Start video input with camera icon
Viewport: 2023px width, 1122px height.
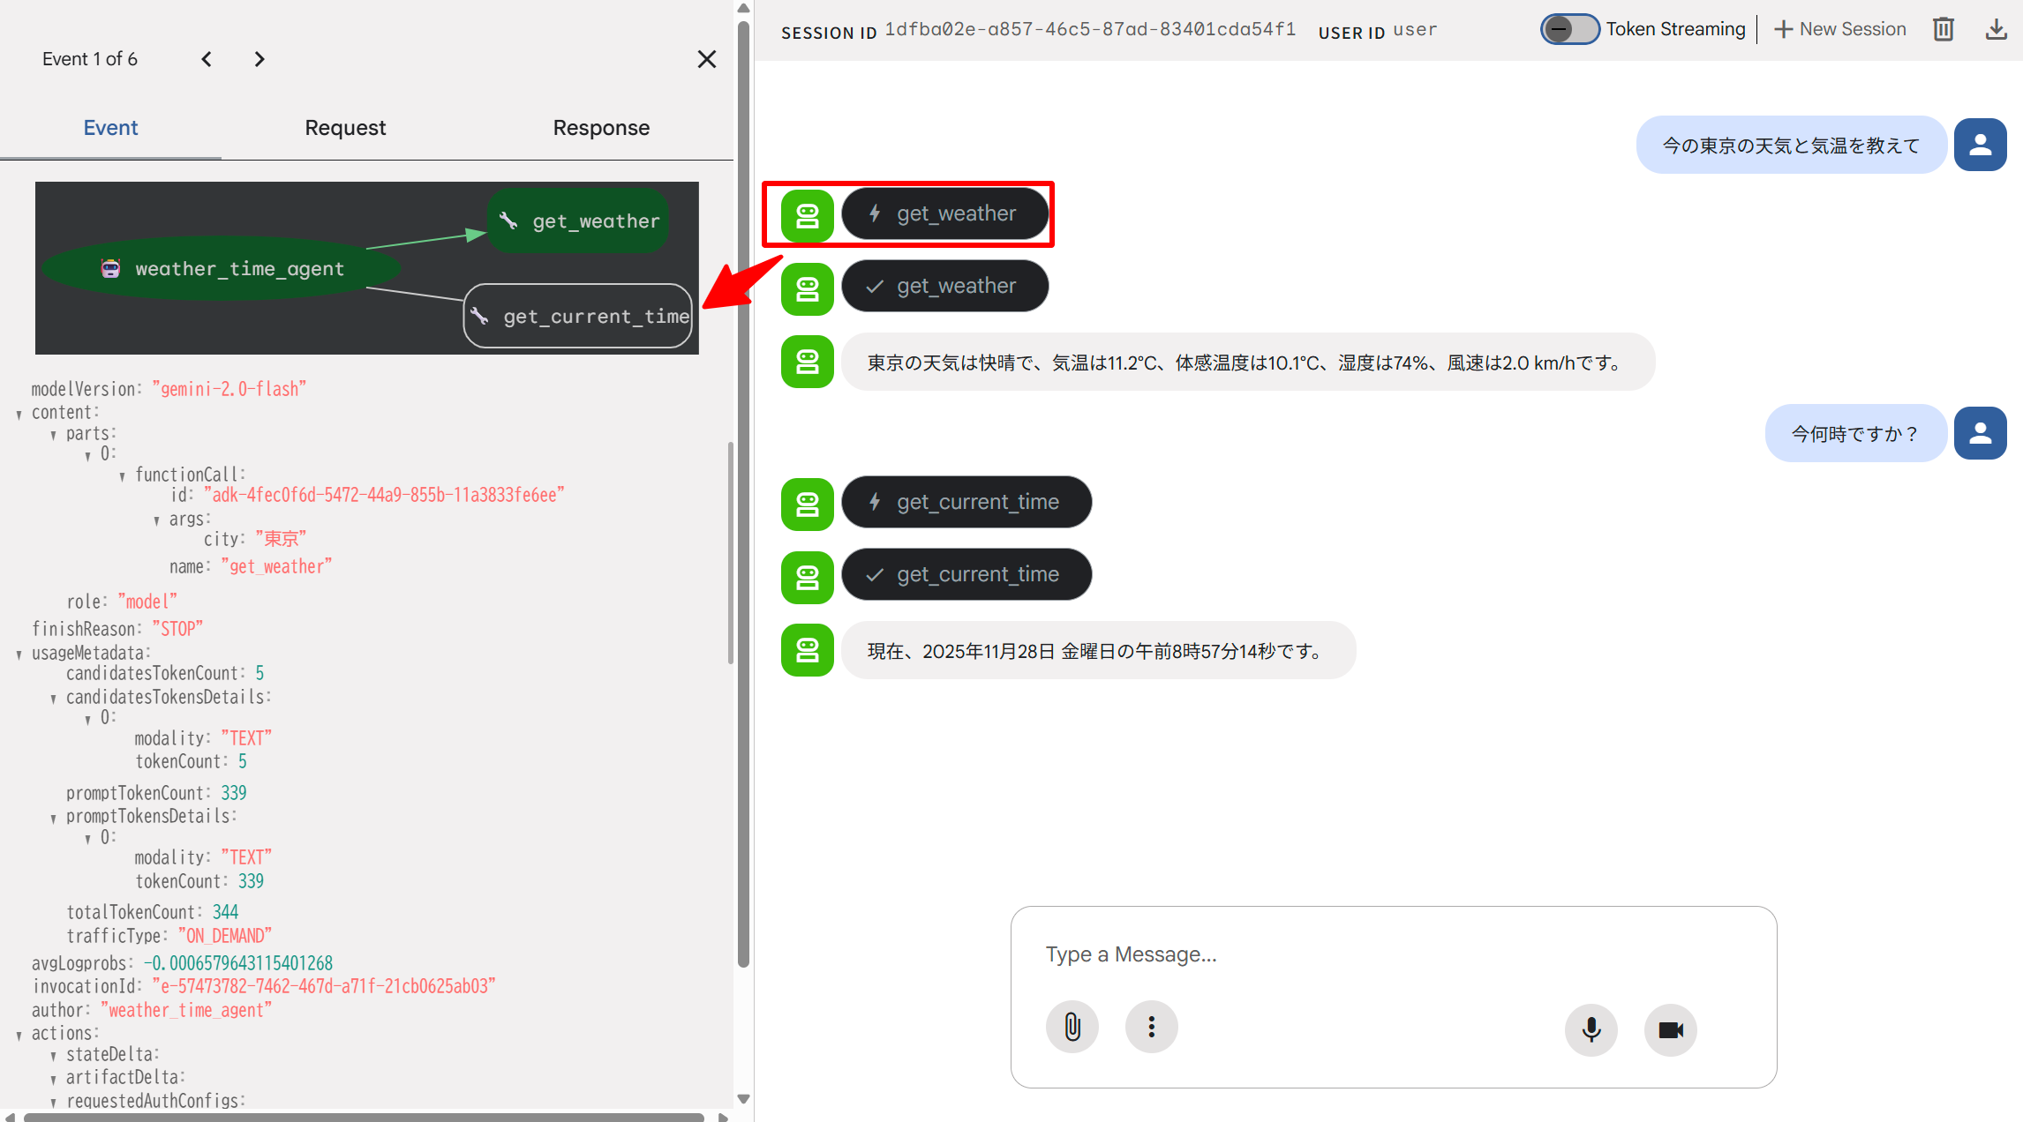tap(1669, 1029)
